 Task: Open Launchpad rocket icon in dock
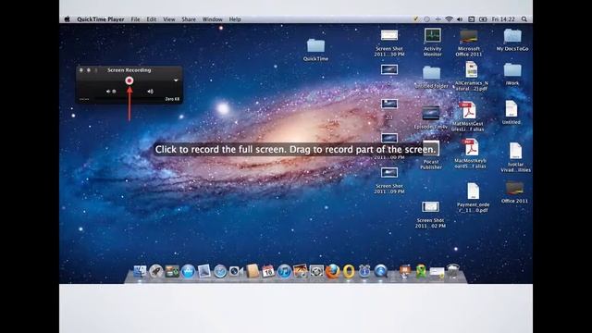155,271
